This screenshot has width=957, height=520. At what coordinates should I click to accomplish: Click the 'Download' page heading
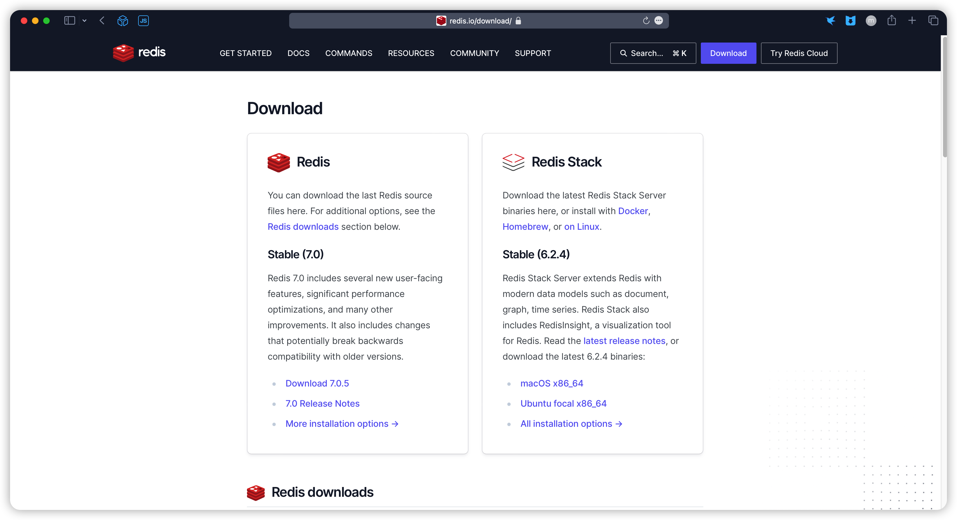pos(285,109)
